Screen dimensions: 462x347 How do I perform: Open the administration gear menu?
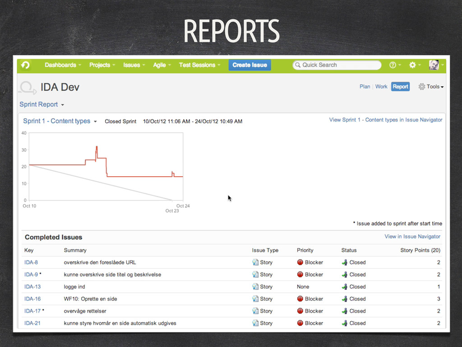(412, 65)
